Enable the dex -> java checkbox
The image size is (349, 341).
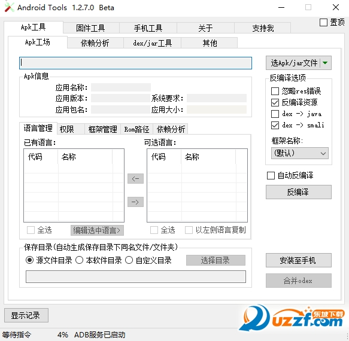pos(275,114)
